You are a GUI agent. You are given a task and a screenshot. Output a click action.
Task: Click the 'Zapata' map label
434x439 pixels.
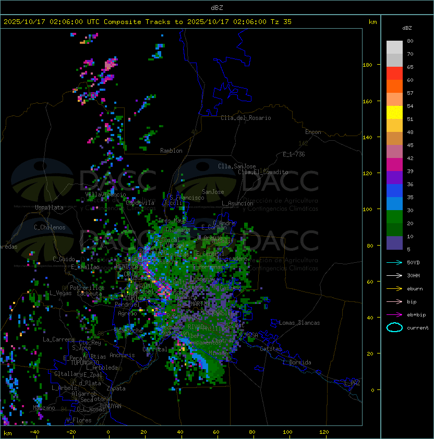pyautogui.click(x=116, y=388)
